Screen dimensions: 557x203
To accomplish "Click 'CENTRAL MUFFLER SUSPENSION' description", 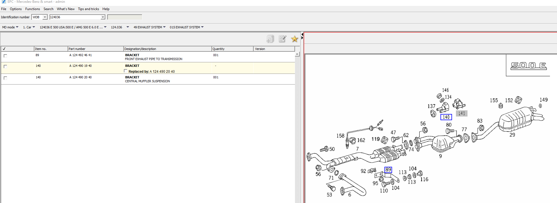I will point(147,81).
